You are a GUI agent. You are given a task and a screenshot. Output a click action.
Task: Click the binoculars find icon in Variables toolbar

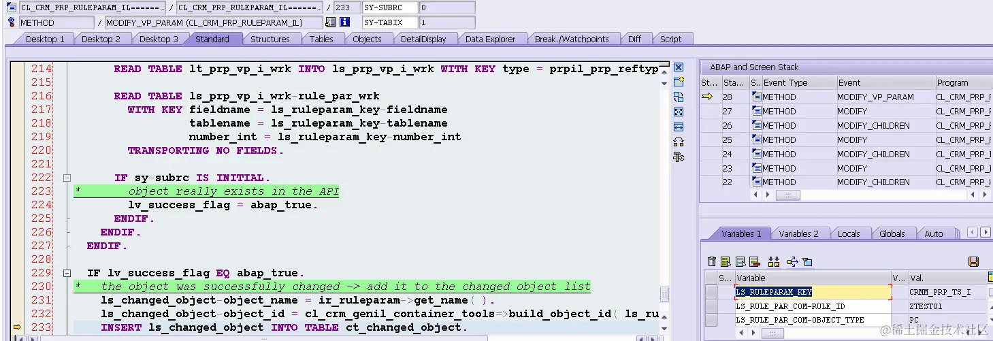pyautogui.click(x=774, y=262)
